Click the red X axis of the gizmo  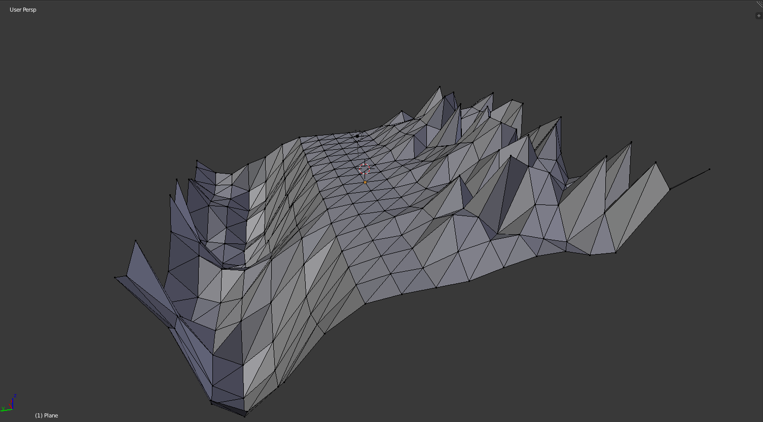10,405
